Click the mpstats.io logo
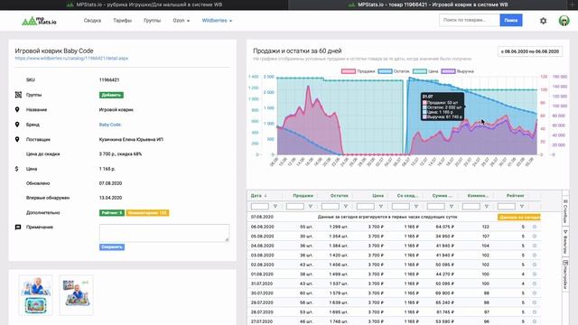 [x=39, y=21]
